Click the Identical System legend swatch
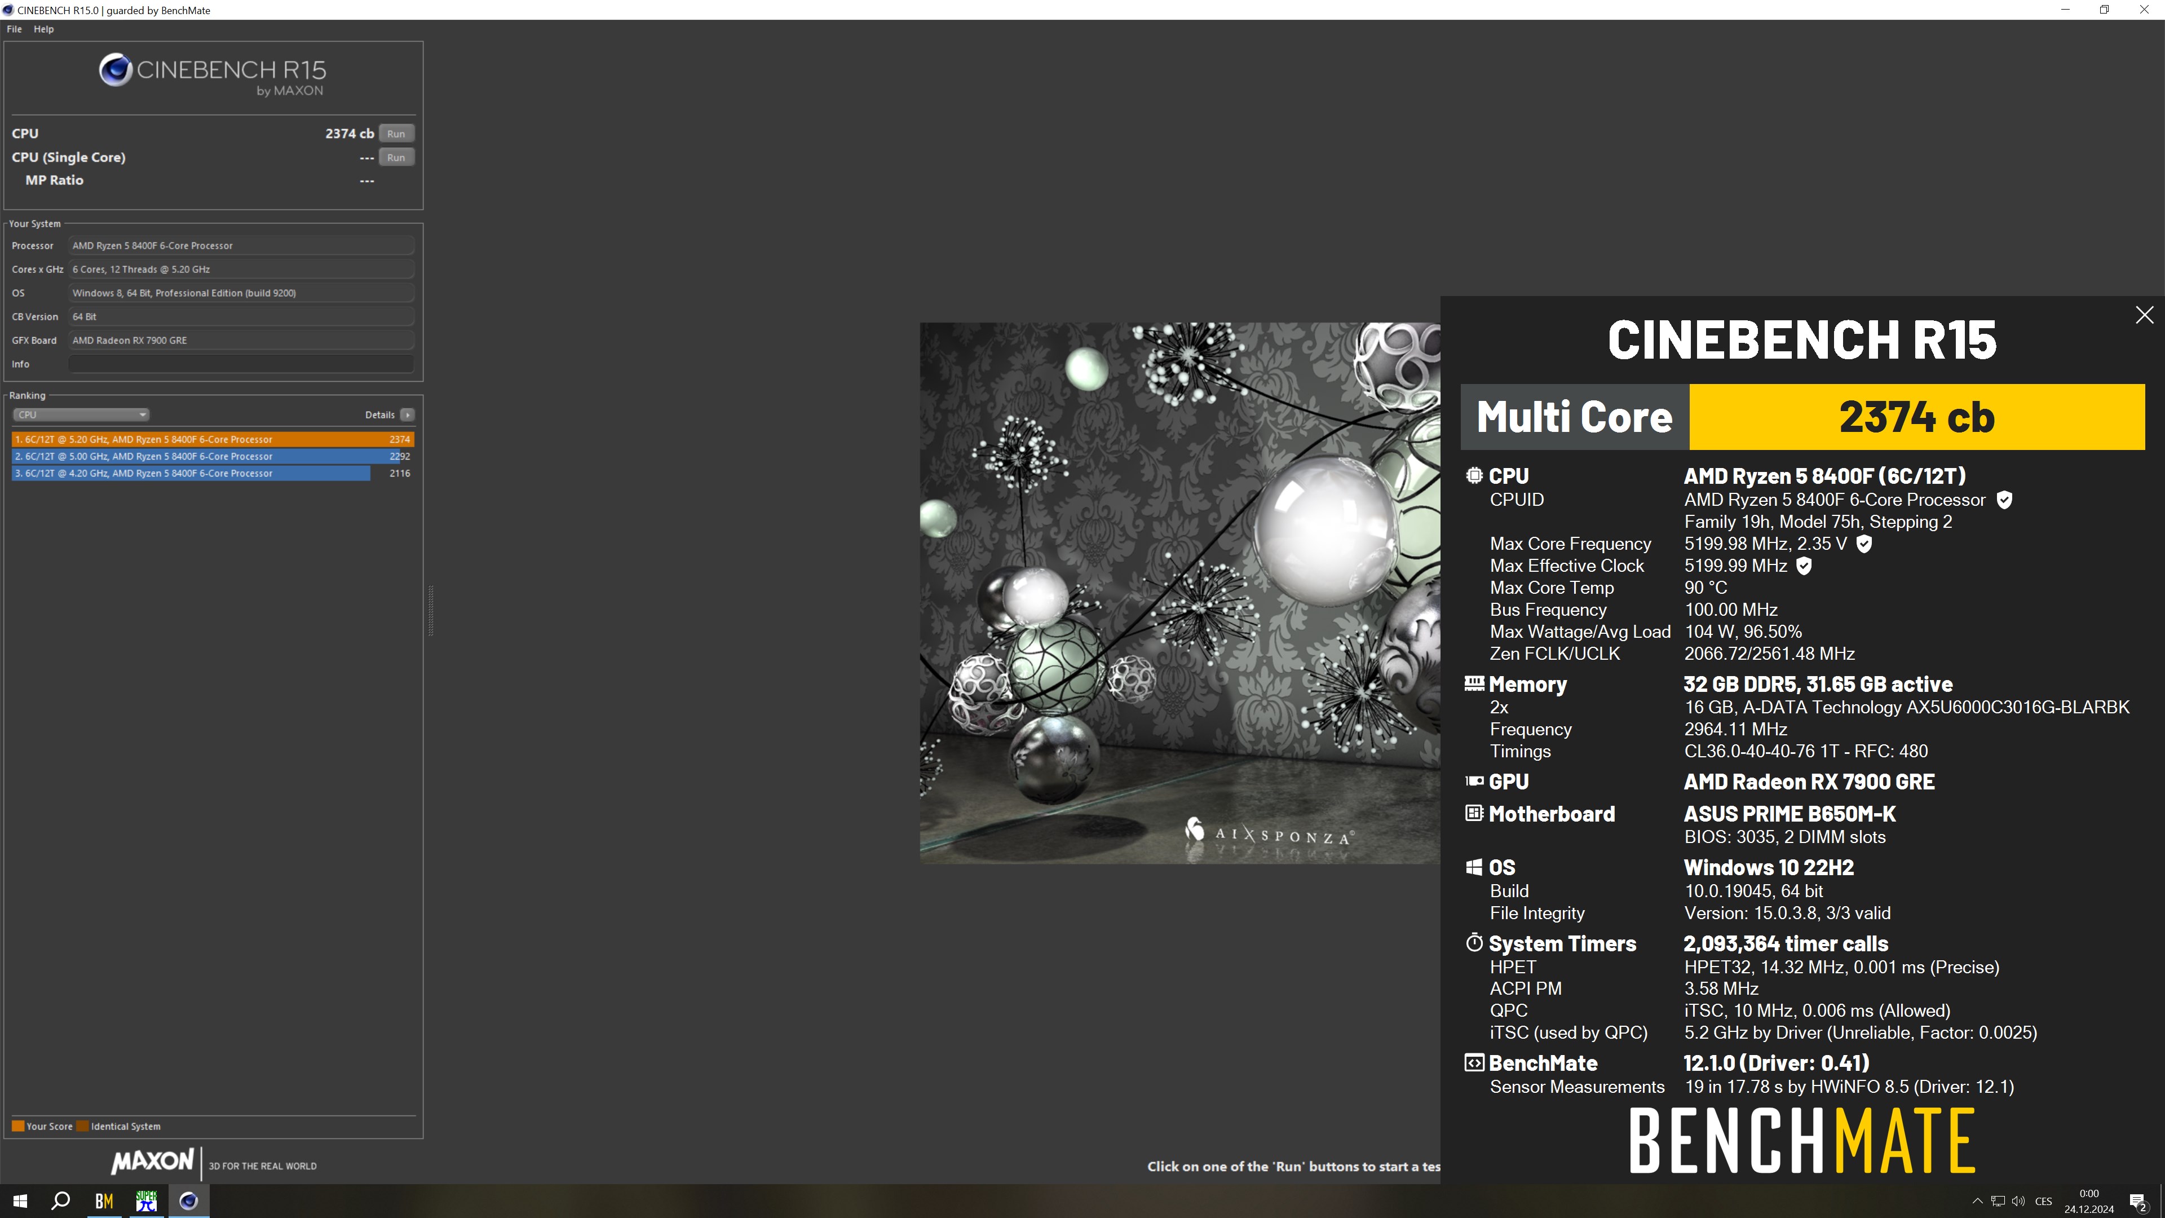This screenshot has width=2165, height=1218. coord(82,1127)
